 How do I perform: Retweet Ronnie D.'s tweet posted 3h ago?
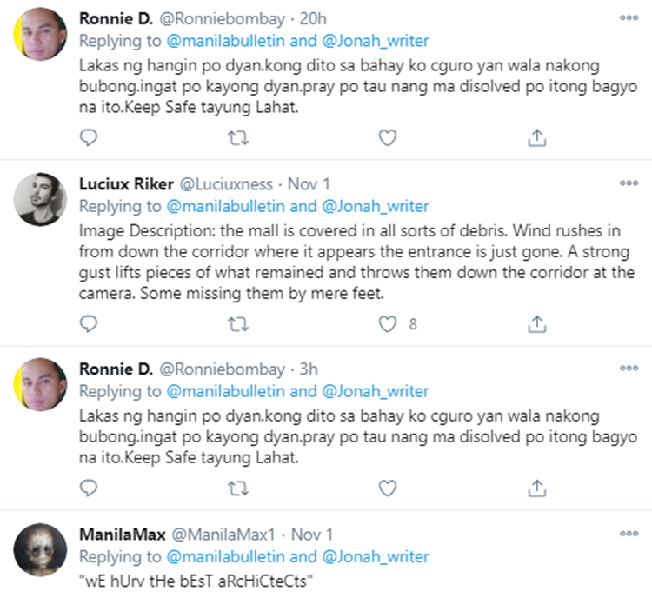[x=237, y=488]
